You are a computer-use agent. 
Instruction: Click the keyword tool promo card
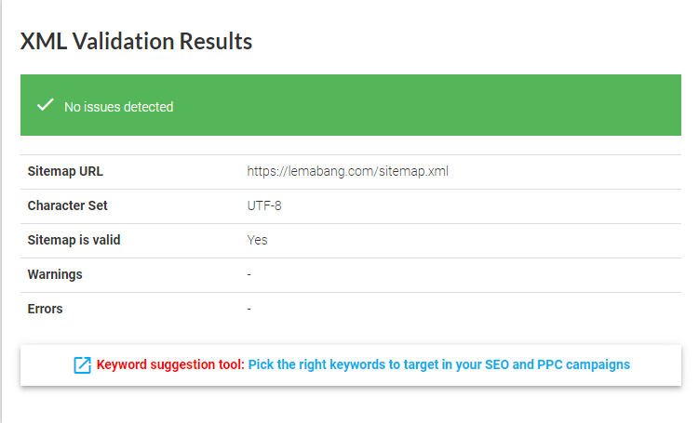click(351, 365)
